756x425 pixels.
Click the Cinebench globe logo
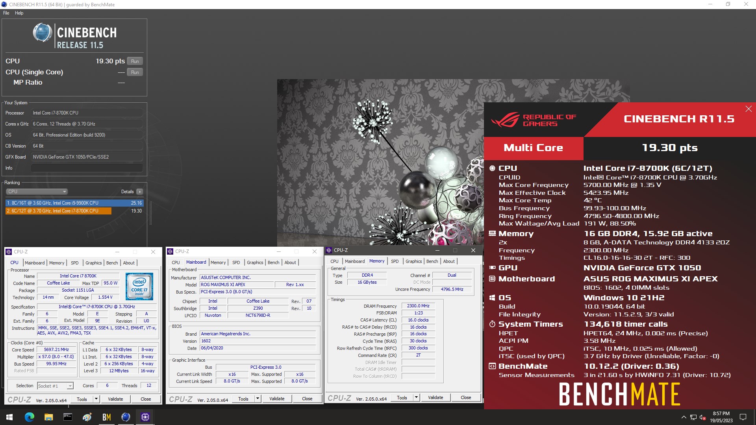(43, 32)
